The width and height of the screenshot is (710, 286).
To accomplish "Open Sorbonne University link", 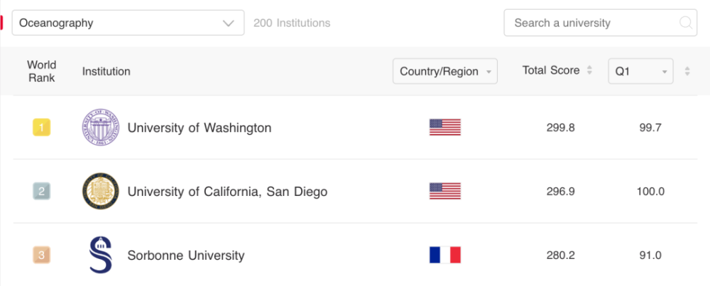I will pyautogui.click(x=185, y=255).
